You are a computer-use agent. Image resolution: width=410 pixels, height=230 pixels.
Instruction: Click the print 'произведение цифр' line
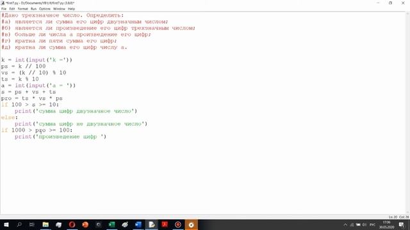pos(61,137)
